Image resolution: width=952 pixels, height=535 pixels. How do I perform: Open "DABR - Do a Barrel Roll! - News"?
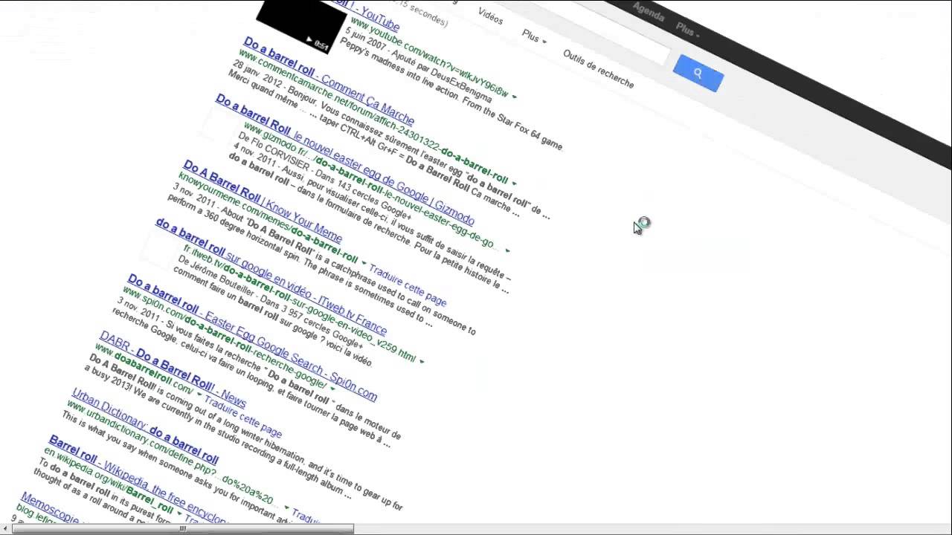[x=173, y=369]
